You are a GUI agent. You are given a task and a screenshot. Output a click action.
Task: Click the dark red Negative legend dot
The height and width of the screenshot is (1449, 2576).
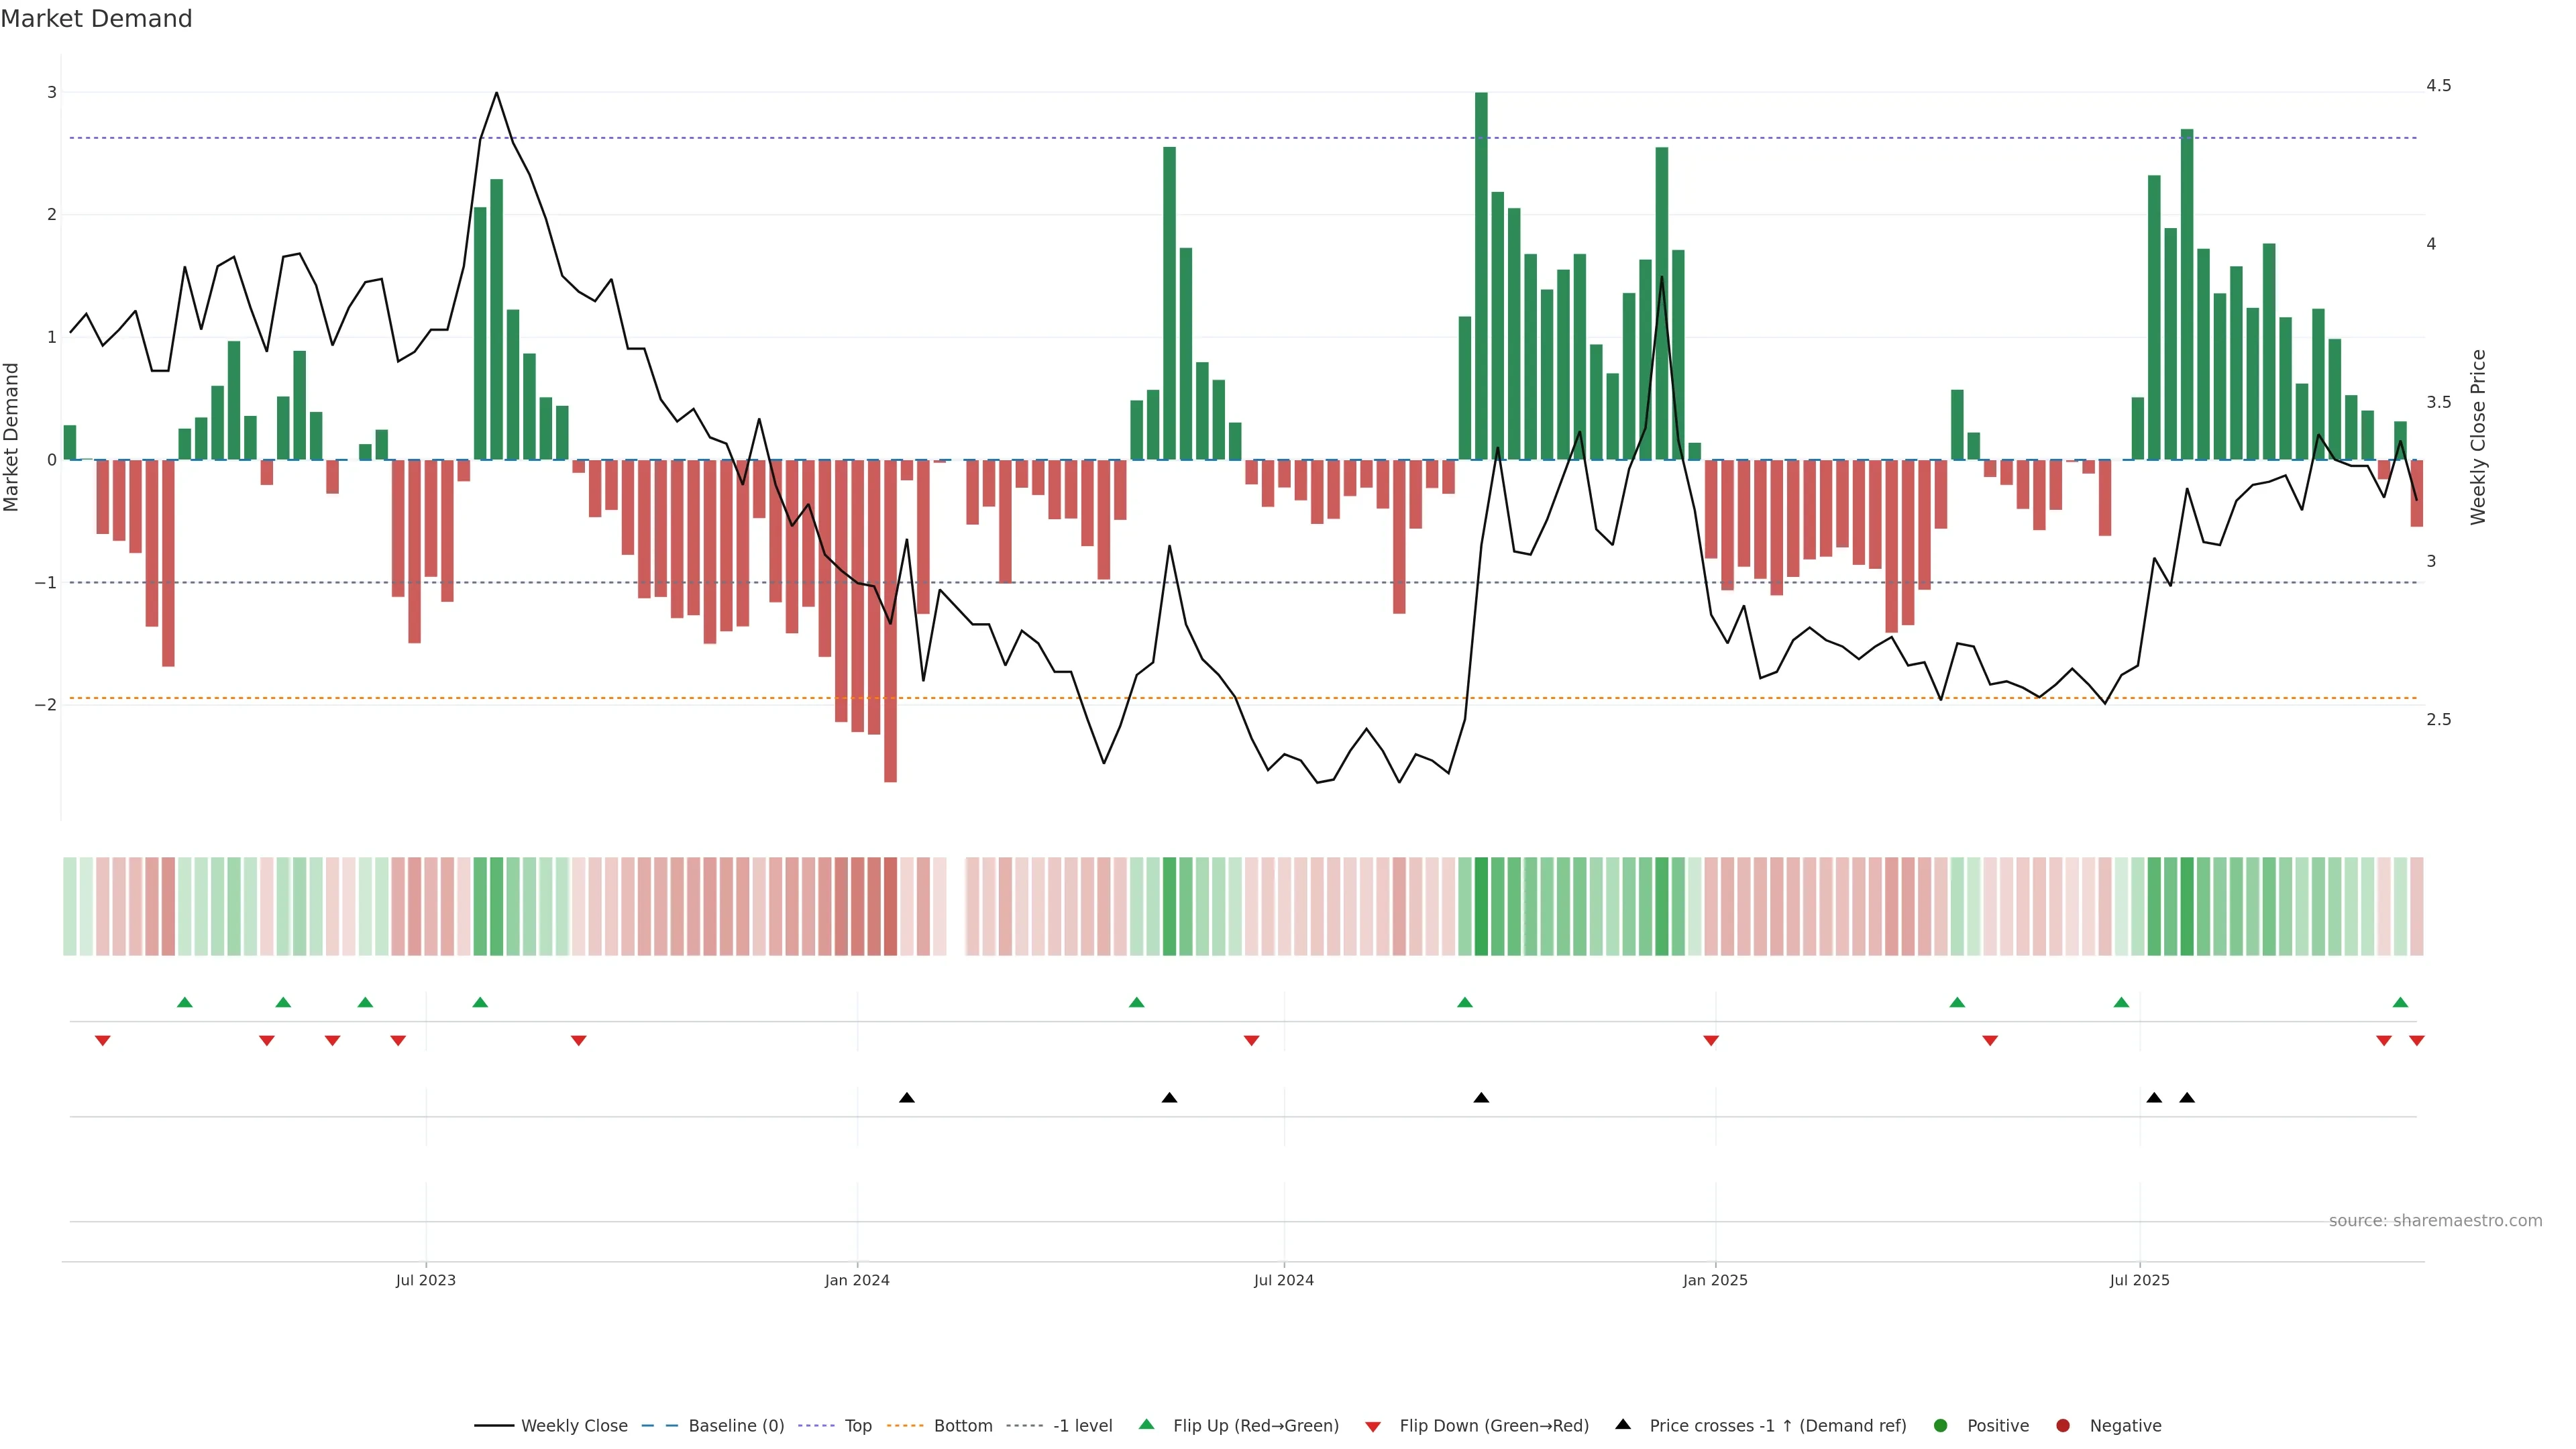pyautogui.click(x=2063, y=1425)
